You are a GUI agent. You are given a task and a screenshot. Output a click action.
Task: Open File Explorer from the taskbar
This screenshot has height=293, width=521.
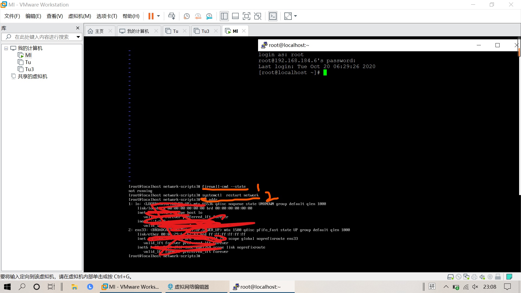pos(74,287)
